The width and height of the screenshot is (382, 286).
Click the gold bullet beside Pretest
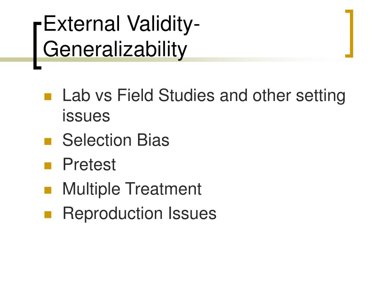point(48,166)
